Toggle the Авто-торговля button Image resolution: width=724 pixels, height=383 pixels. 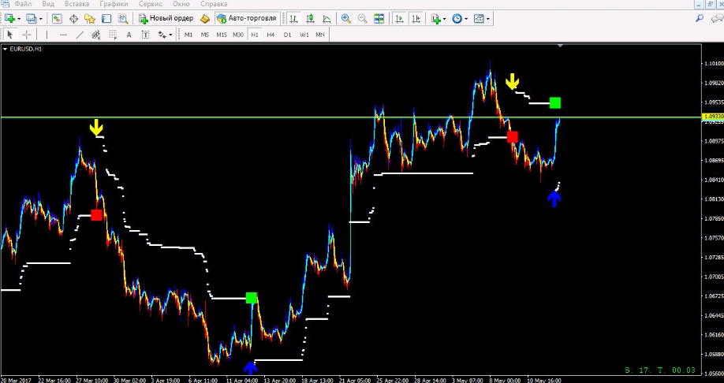pyautogui.click(x=245, y=18)
